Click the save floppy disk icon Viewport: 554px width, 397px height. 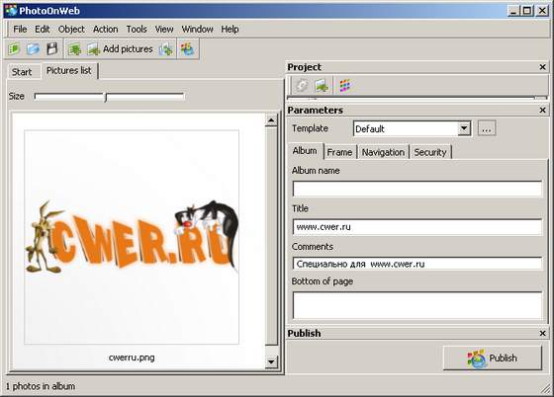coord(51,49)
